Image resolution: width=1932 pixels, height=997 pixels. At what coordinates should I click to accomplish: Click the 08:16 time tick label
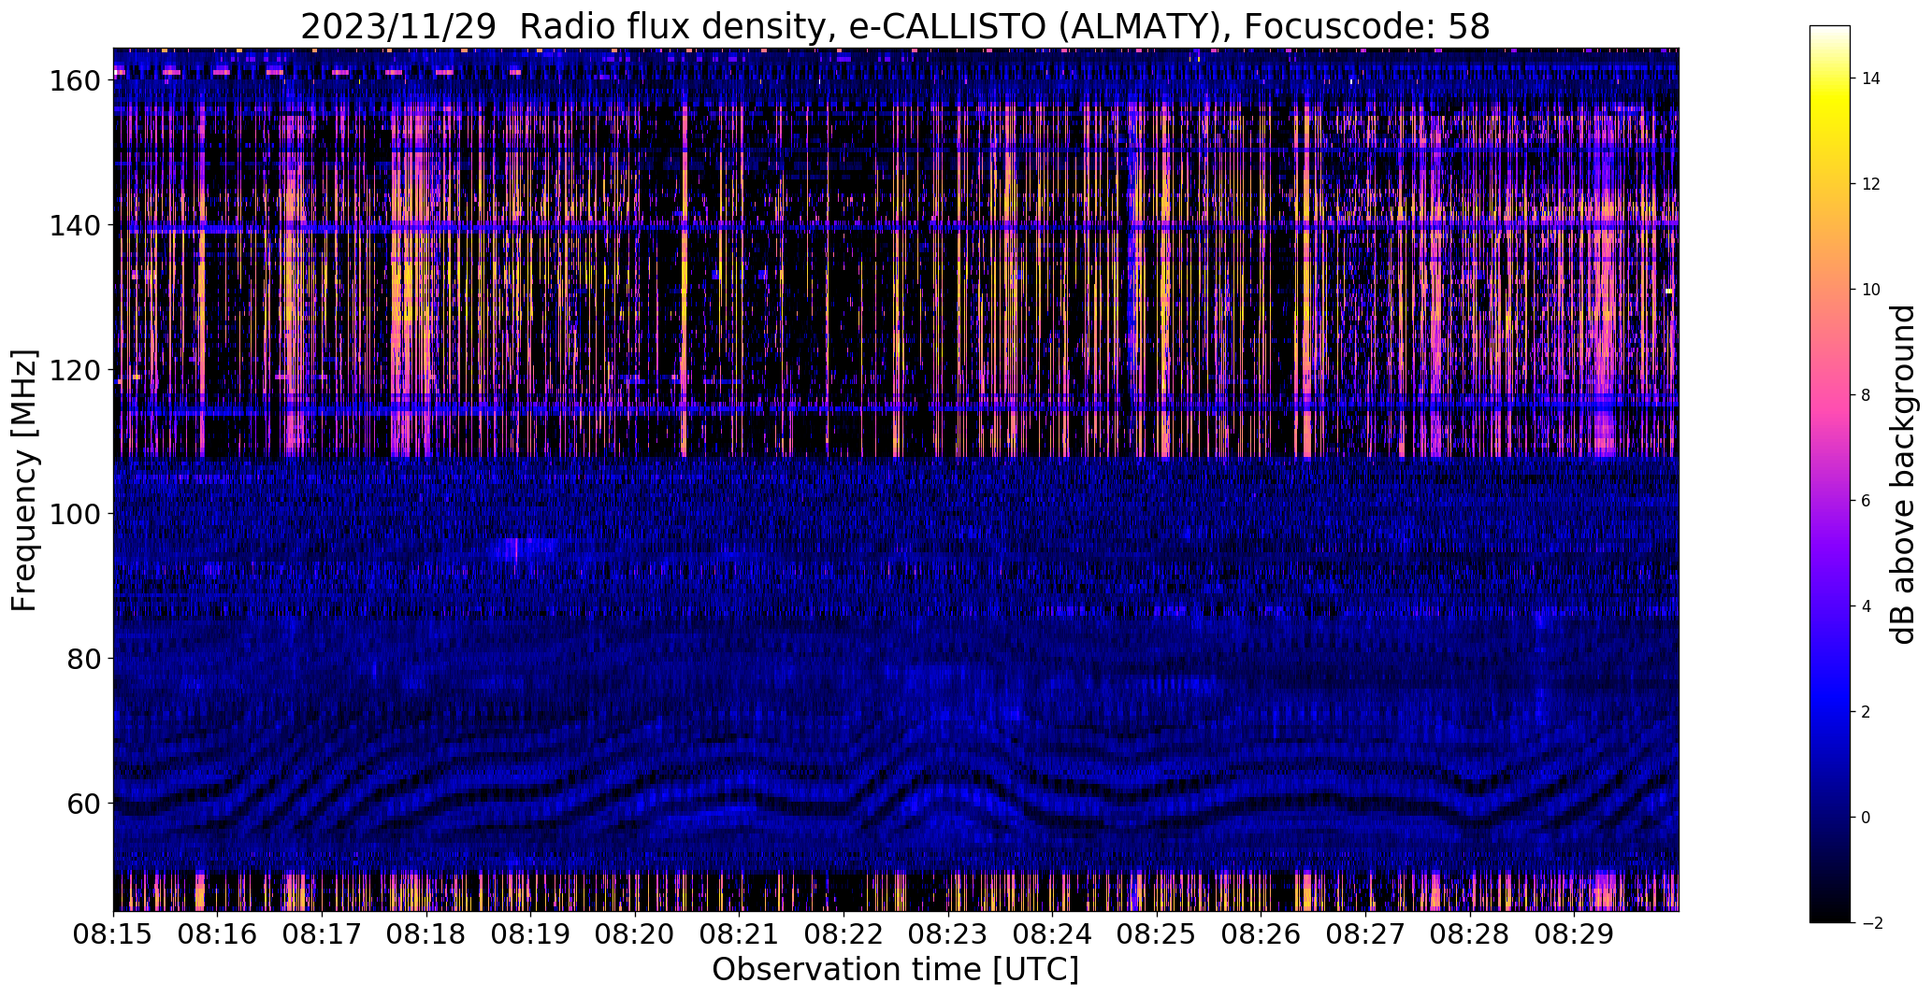tap(218, 935)
